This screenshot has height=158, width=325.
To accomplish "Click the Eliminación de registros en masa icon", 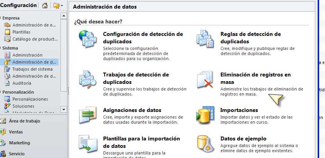I will coord(205,80).
